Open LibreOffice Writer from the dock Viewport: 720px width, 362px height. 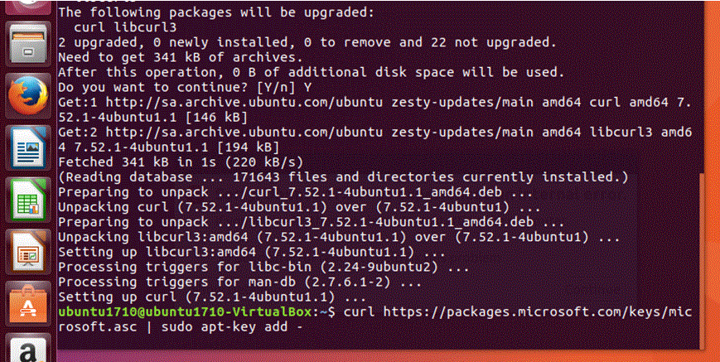26,151
